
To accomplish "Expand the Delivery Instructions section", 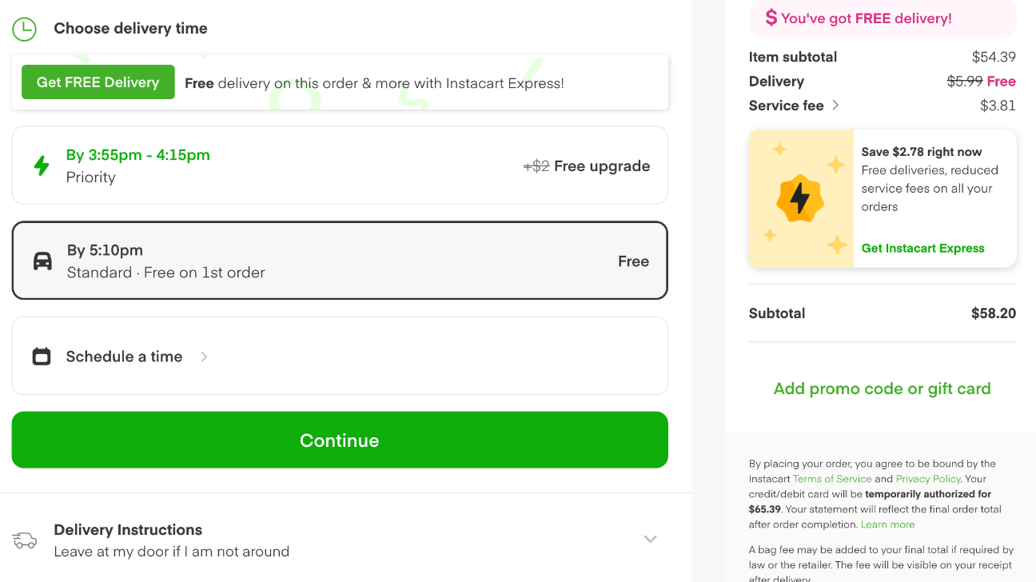I will click(x=650, y=539).
